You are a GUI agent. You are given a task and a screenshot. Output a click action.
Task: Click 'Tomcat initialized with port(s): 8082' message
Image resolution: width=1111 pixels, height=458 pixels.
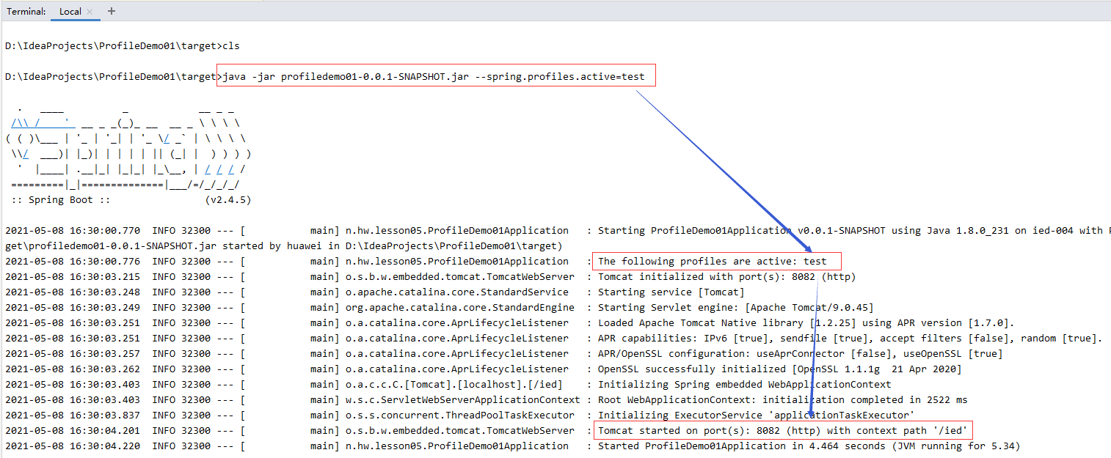[726, 276]
